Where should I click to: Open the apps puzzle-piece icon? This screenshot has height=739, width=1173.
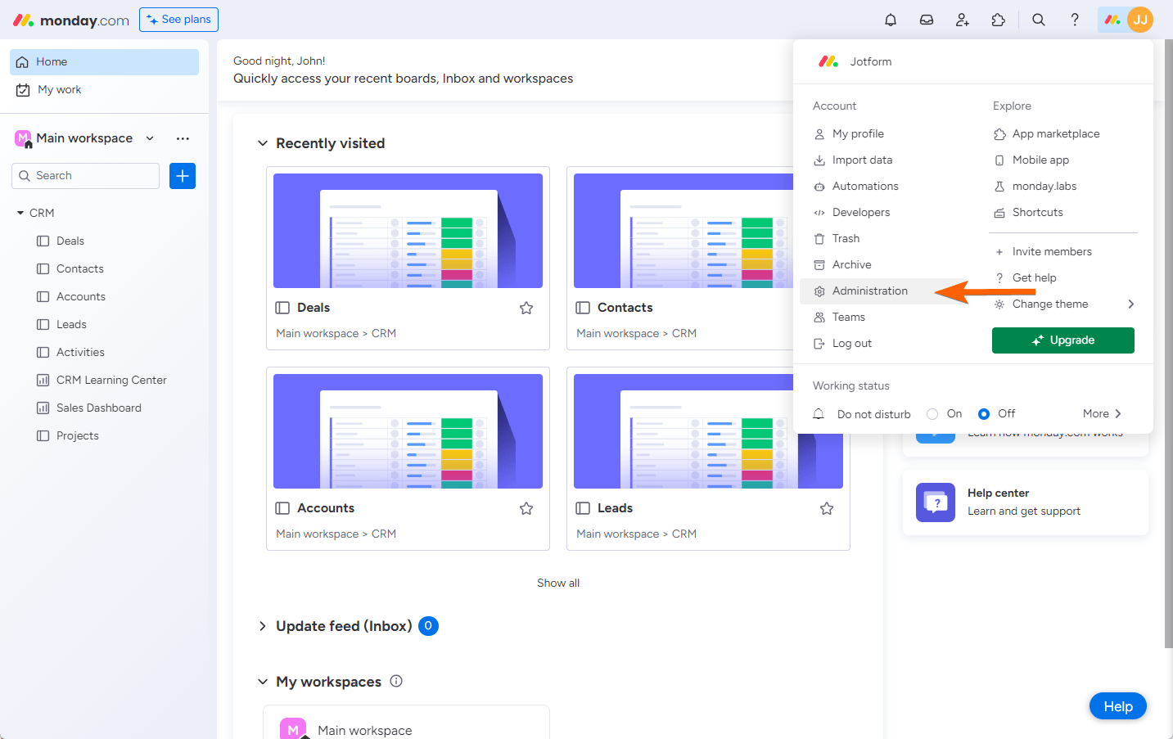pos(999,20)
